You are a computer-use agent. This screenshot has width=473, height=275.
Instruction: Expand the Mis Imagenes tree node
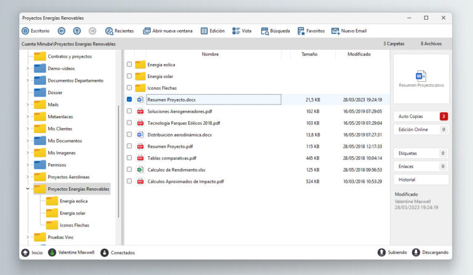coord(28,153)
